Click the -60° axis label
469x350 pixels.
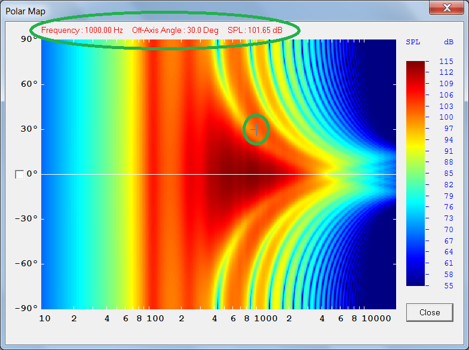[x=26, y=264]
